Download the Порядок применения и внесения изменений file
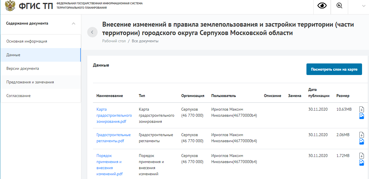Screen dimensions: 369x179 pyautogui.click(x=361, y=156)
